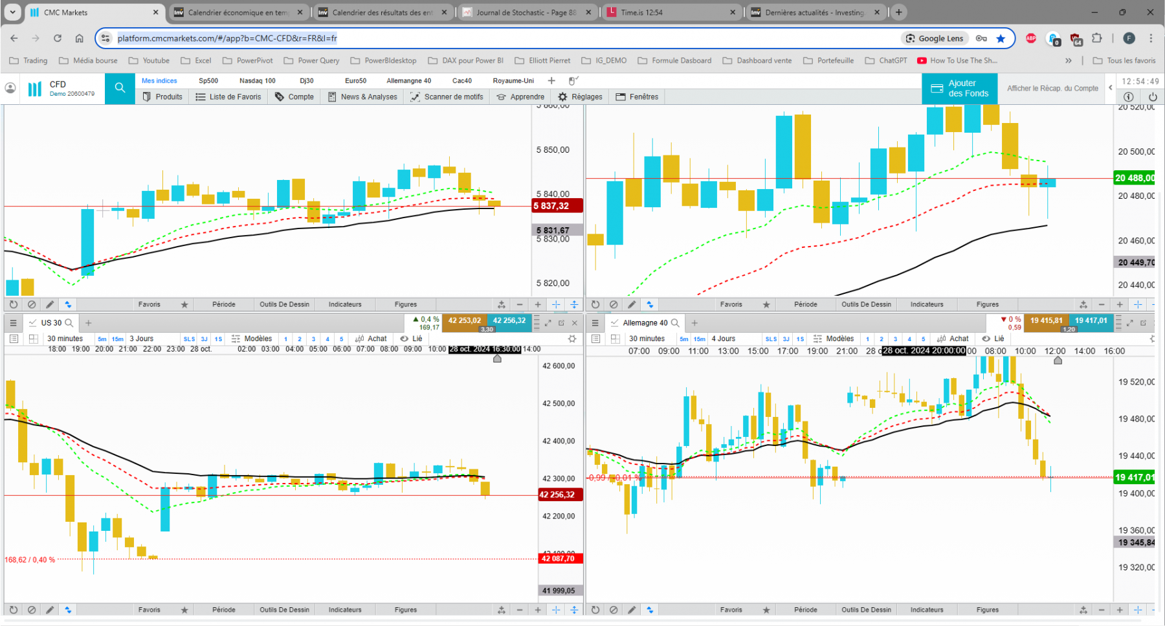
Task: Open US 30 chart settings gear
Action: point(572,339)
